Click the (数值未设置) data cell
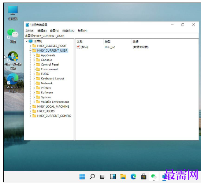 (141, 47)
